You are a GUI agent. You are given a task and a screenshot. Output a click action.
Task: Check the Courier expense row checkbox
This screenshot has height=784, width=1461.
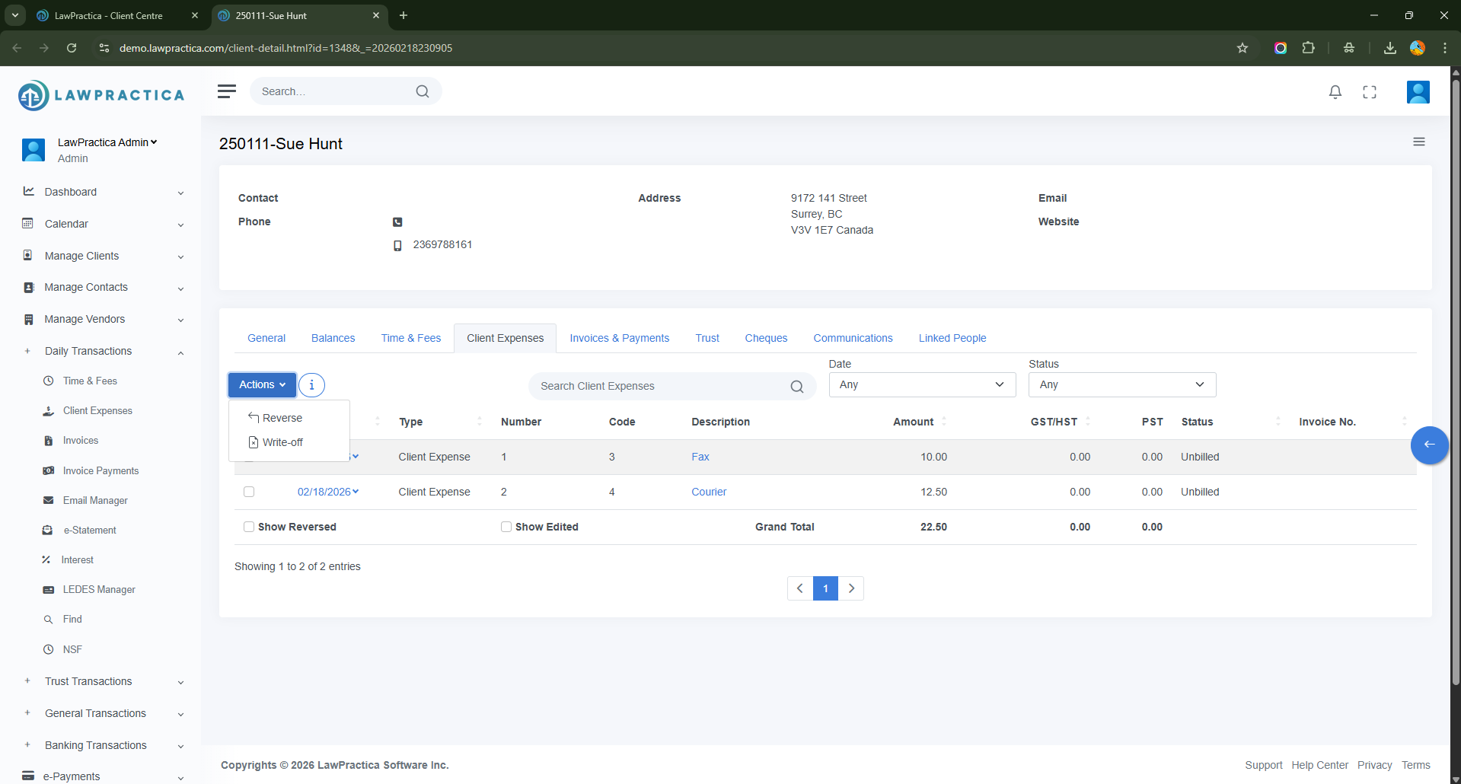(x=249, y=492)
